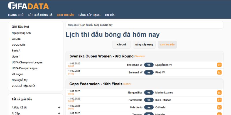Image resolution: width=231 pixels, height=115 pixels.
Task: Select Lịch Thi Đấu in top navigation
Action: tap(66, 15)
